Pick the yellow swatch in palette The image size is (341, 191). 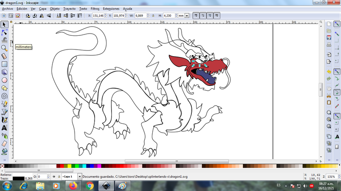click(x=69, y=166)
